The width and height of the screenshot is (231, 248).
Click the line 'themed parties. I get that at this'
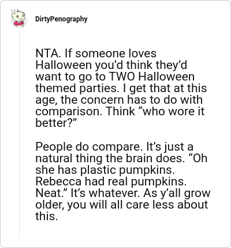click(121, 88)
